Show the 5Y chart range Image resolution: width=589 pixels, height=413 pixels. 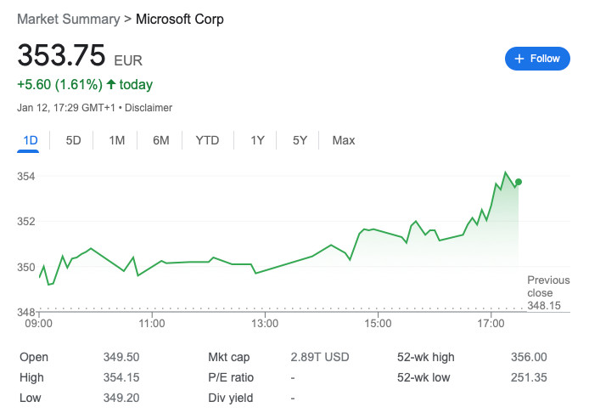point(300,141)
